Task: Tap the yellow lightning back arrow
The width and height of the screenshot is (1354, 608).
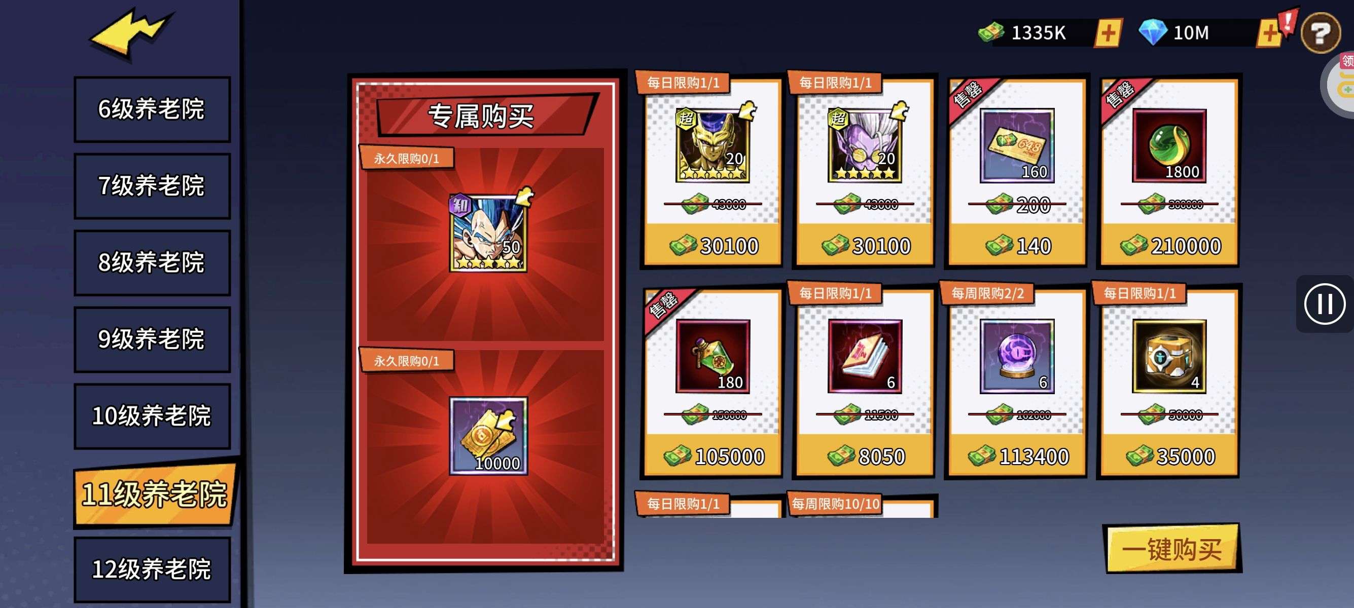Action: point(131,32)
